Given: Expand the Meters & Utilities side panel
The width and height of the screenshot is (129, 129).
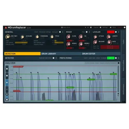Looking at the screenshot, I should click(x=123, y=66).
